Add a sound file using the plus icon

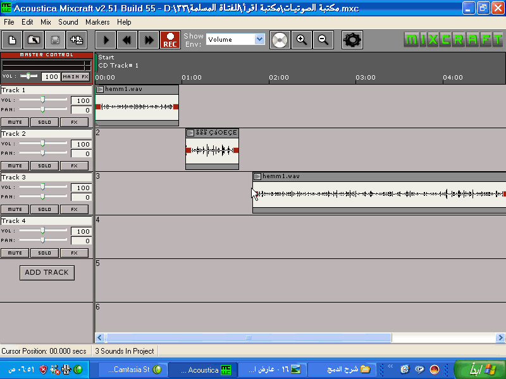point(77,40)
